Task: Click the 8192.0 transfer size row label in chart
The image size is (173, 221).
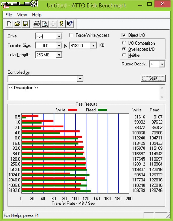Action: pos(14,190)
